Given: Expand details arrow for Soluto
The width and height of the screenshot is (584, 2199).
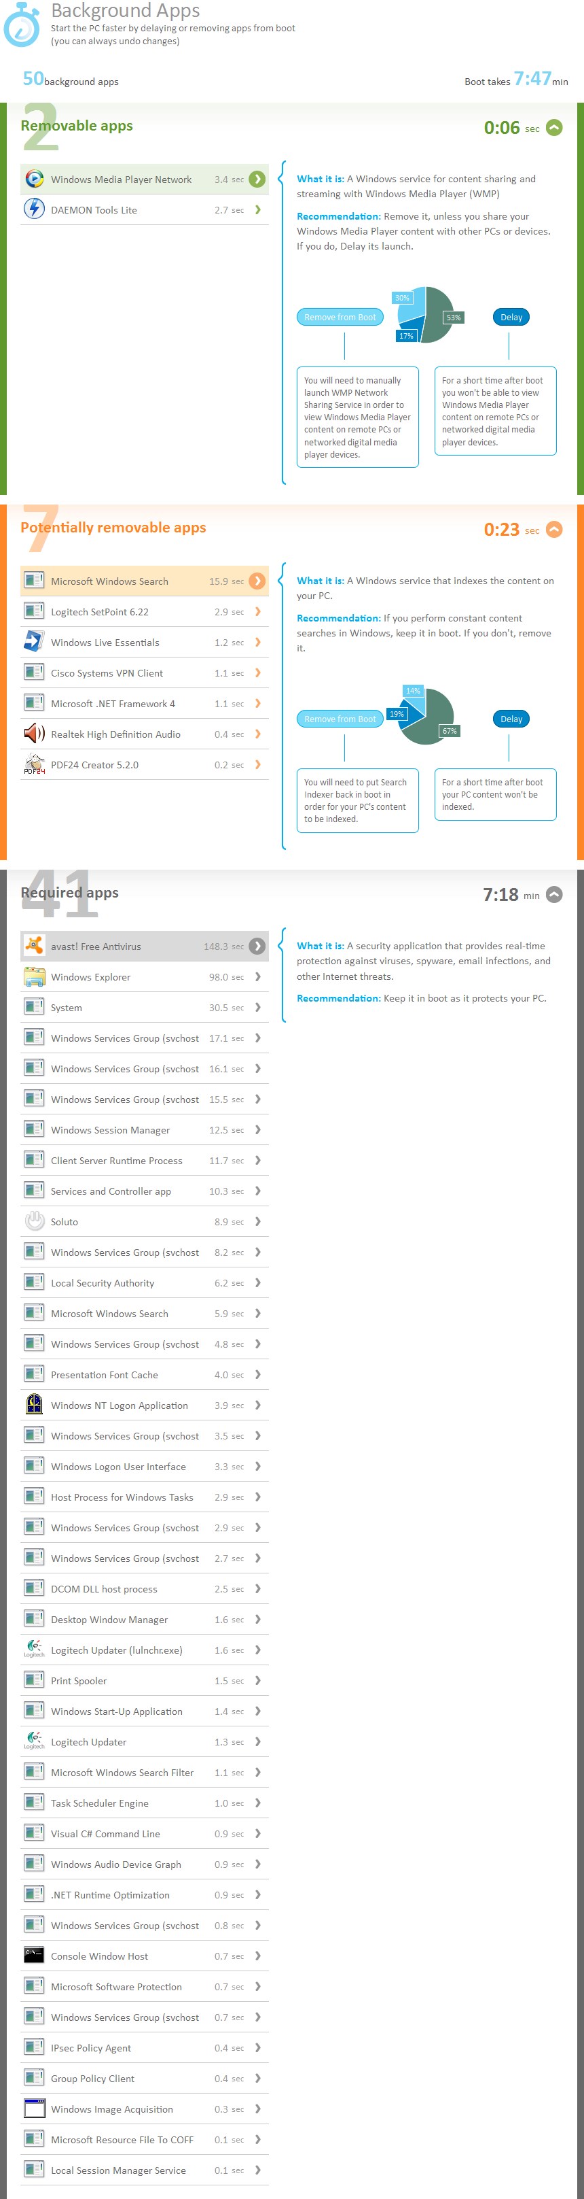Looking at the screenshot, I should pyautogui.click(x=257, y=1222).
